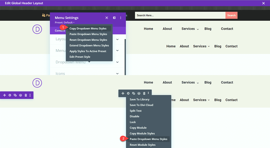Open three-dot menu on purple section toolbar
The width and height of the screenshot is (270, 148).
click(x=30, y=95)
